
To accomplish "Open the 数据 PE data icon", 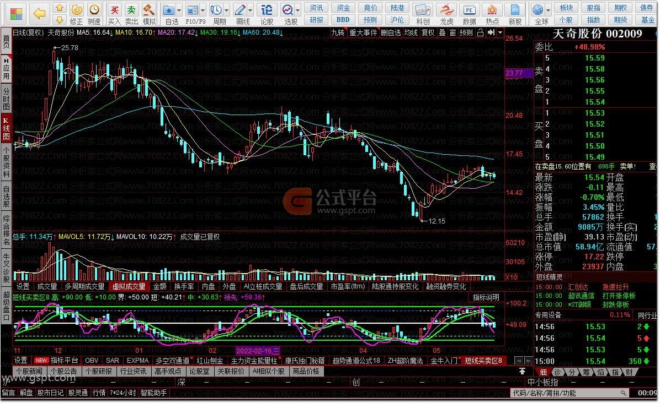I will tap(469, 10).
